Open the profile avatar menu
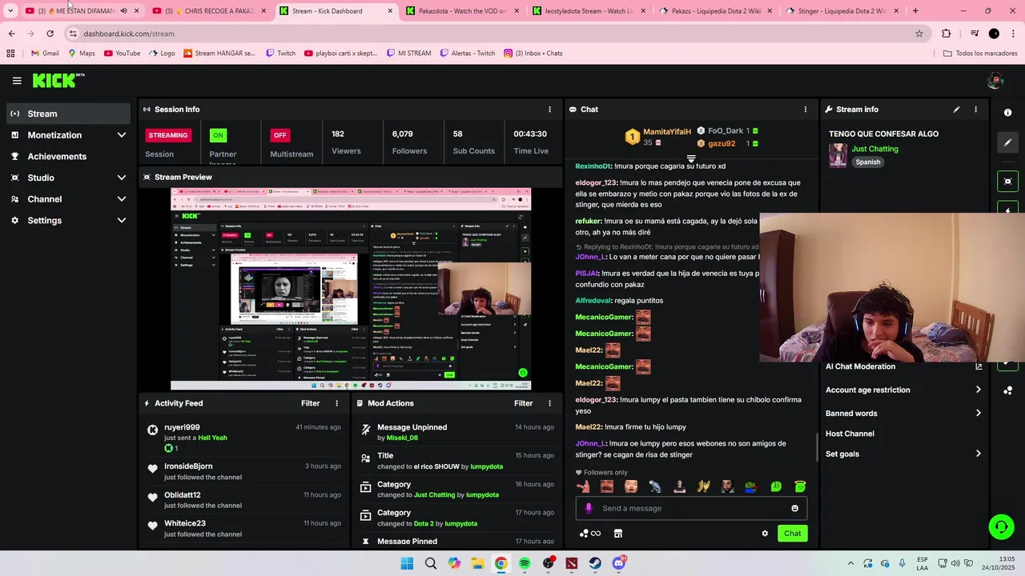The height and width of the screenshot is (576, 1025). pyautogui.click(x=995, y=81)
